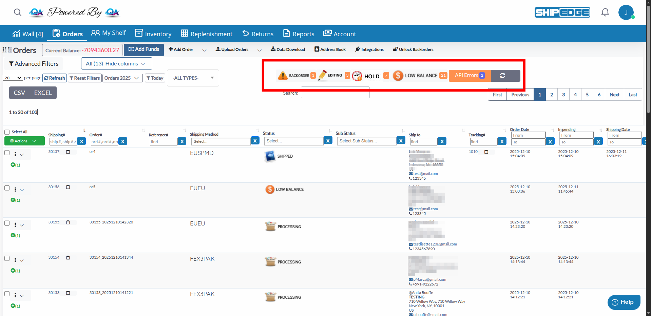Copy shipping number 30157 with clipboard icon
The image size is (651, 316).
pos(68,152)
